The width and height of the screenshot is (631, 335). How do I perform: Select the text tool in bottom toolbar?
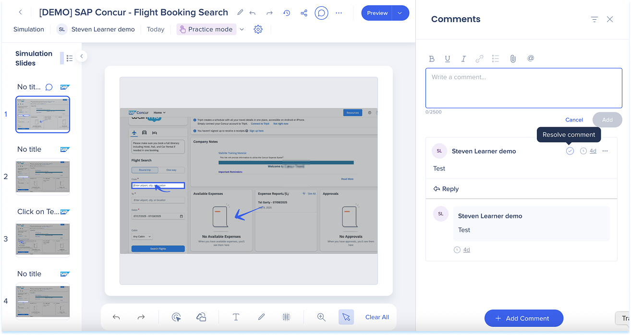pyautogui.click(x=236, y=317)
